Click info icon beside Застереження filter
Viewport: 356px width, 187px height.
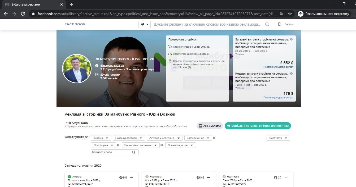pos(214,138)
